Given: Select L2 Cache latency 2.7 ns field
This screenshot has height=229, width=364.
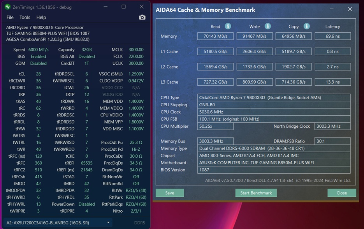Looking at the screenshot, I should [332, 67].
